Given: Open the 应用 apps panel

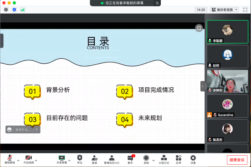Looking at the screenshot, I should [179, 159].
